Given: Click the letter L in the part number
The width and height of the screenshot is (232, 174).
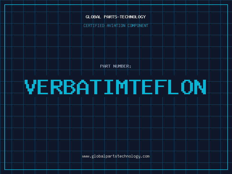Looking at the screenshot, I should coord(174,87).
